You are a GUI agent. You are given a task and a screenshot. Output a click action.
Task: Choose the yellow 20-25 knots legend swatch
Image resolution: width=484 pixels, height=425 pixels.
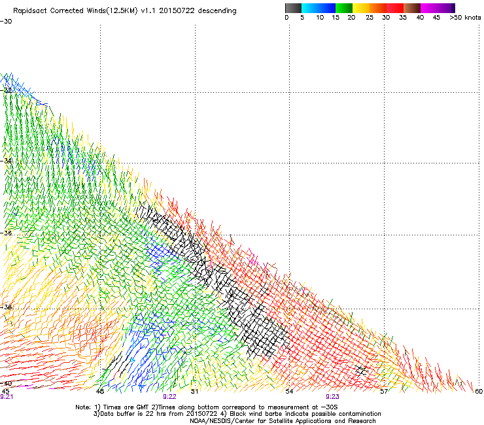(361, 8)
